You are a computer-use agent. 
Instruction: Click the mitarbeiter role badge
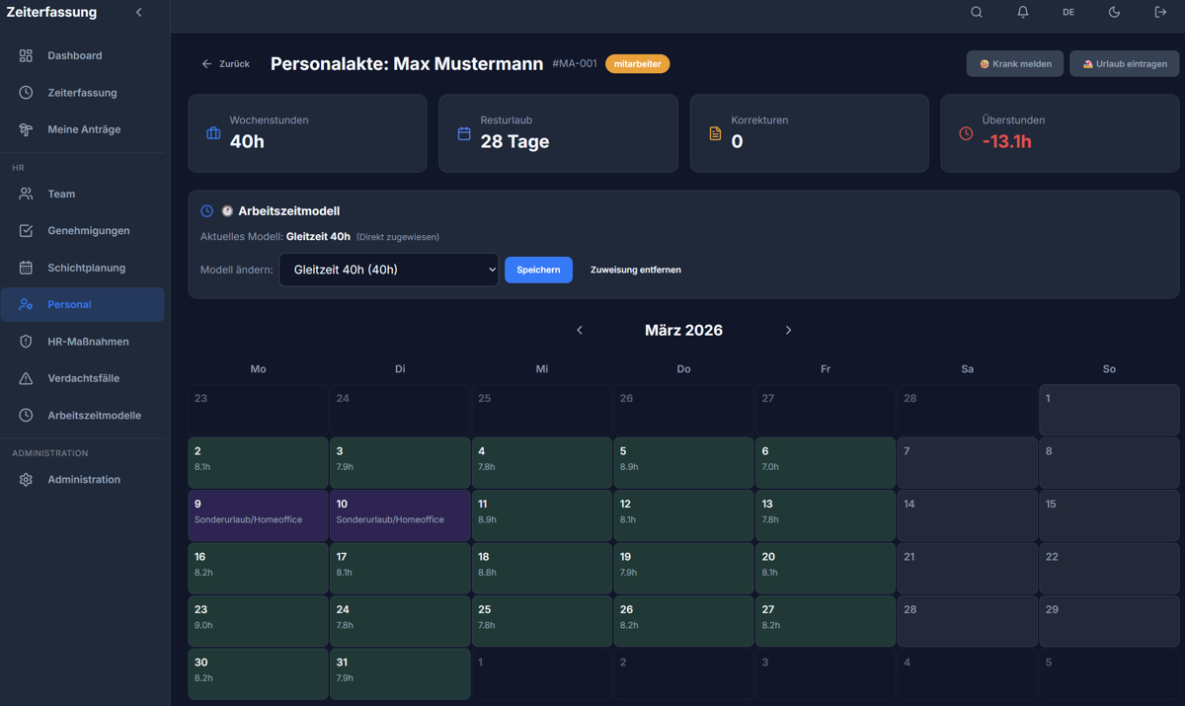point(637,63)
